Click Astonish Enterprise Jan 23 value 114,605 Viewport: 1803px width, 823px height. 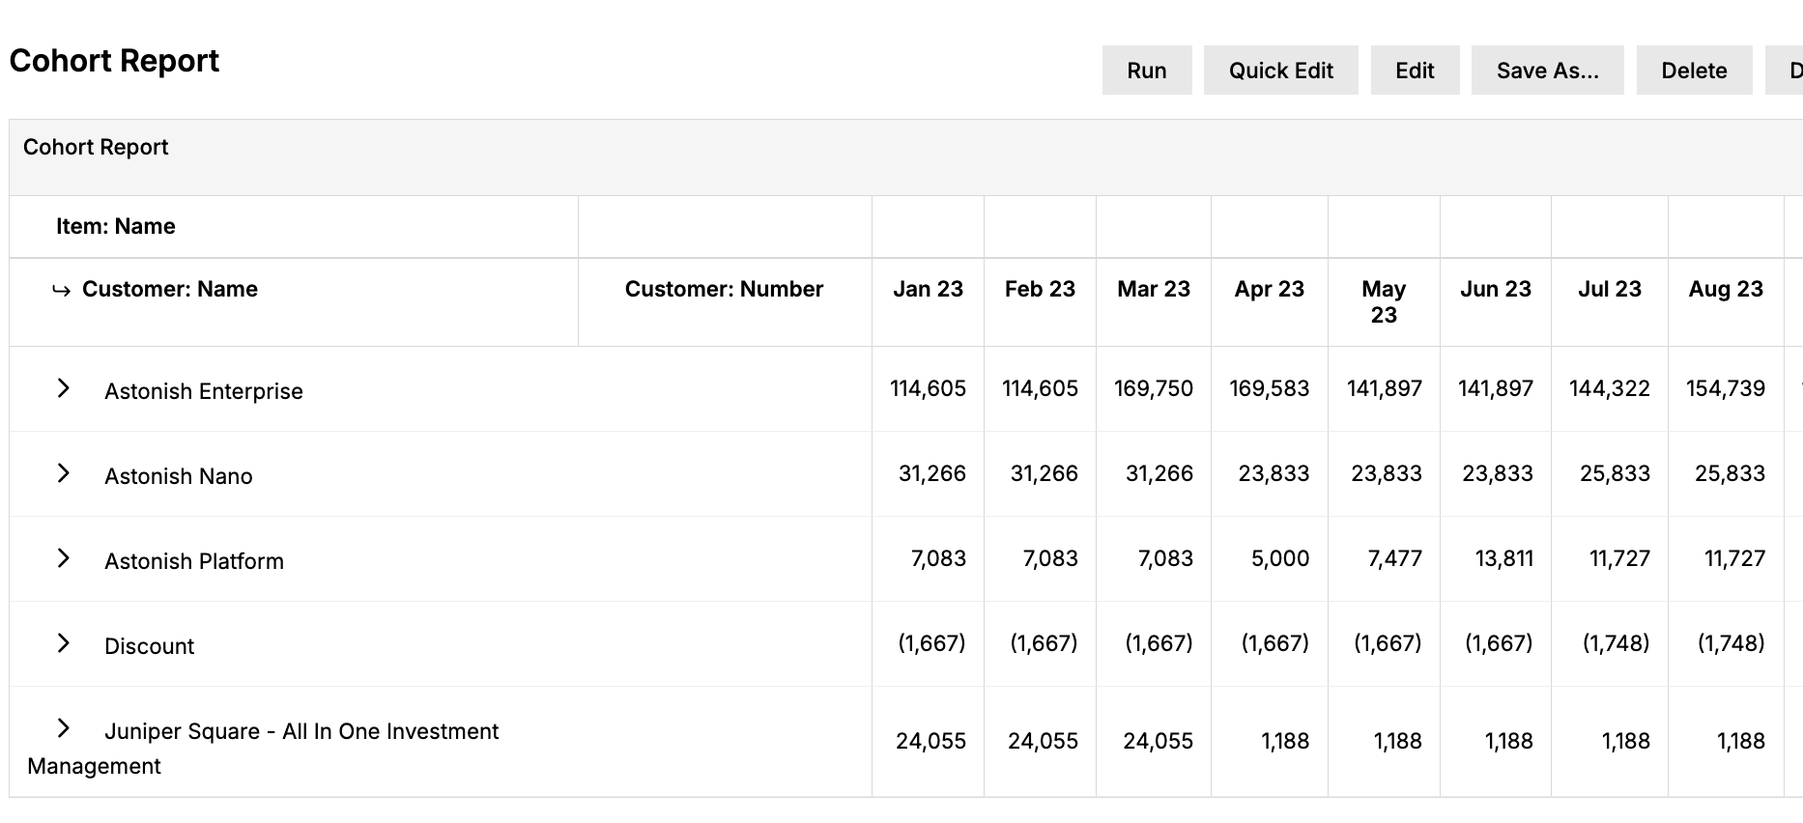pyautogui.click(x=928, y=388)
